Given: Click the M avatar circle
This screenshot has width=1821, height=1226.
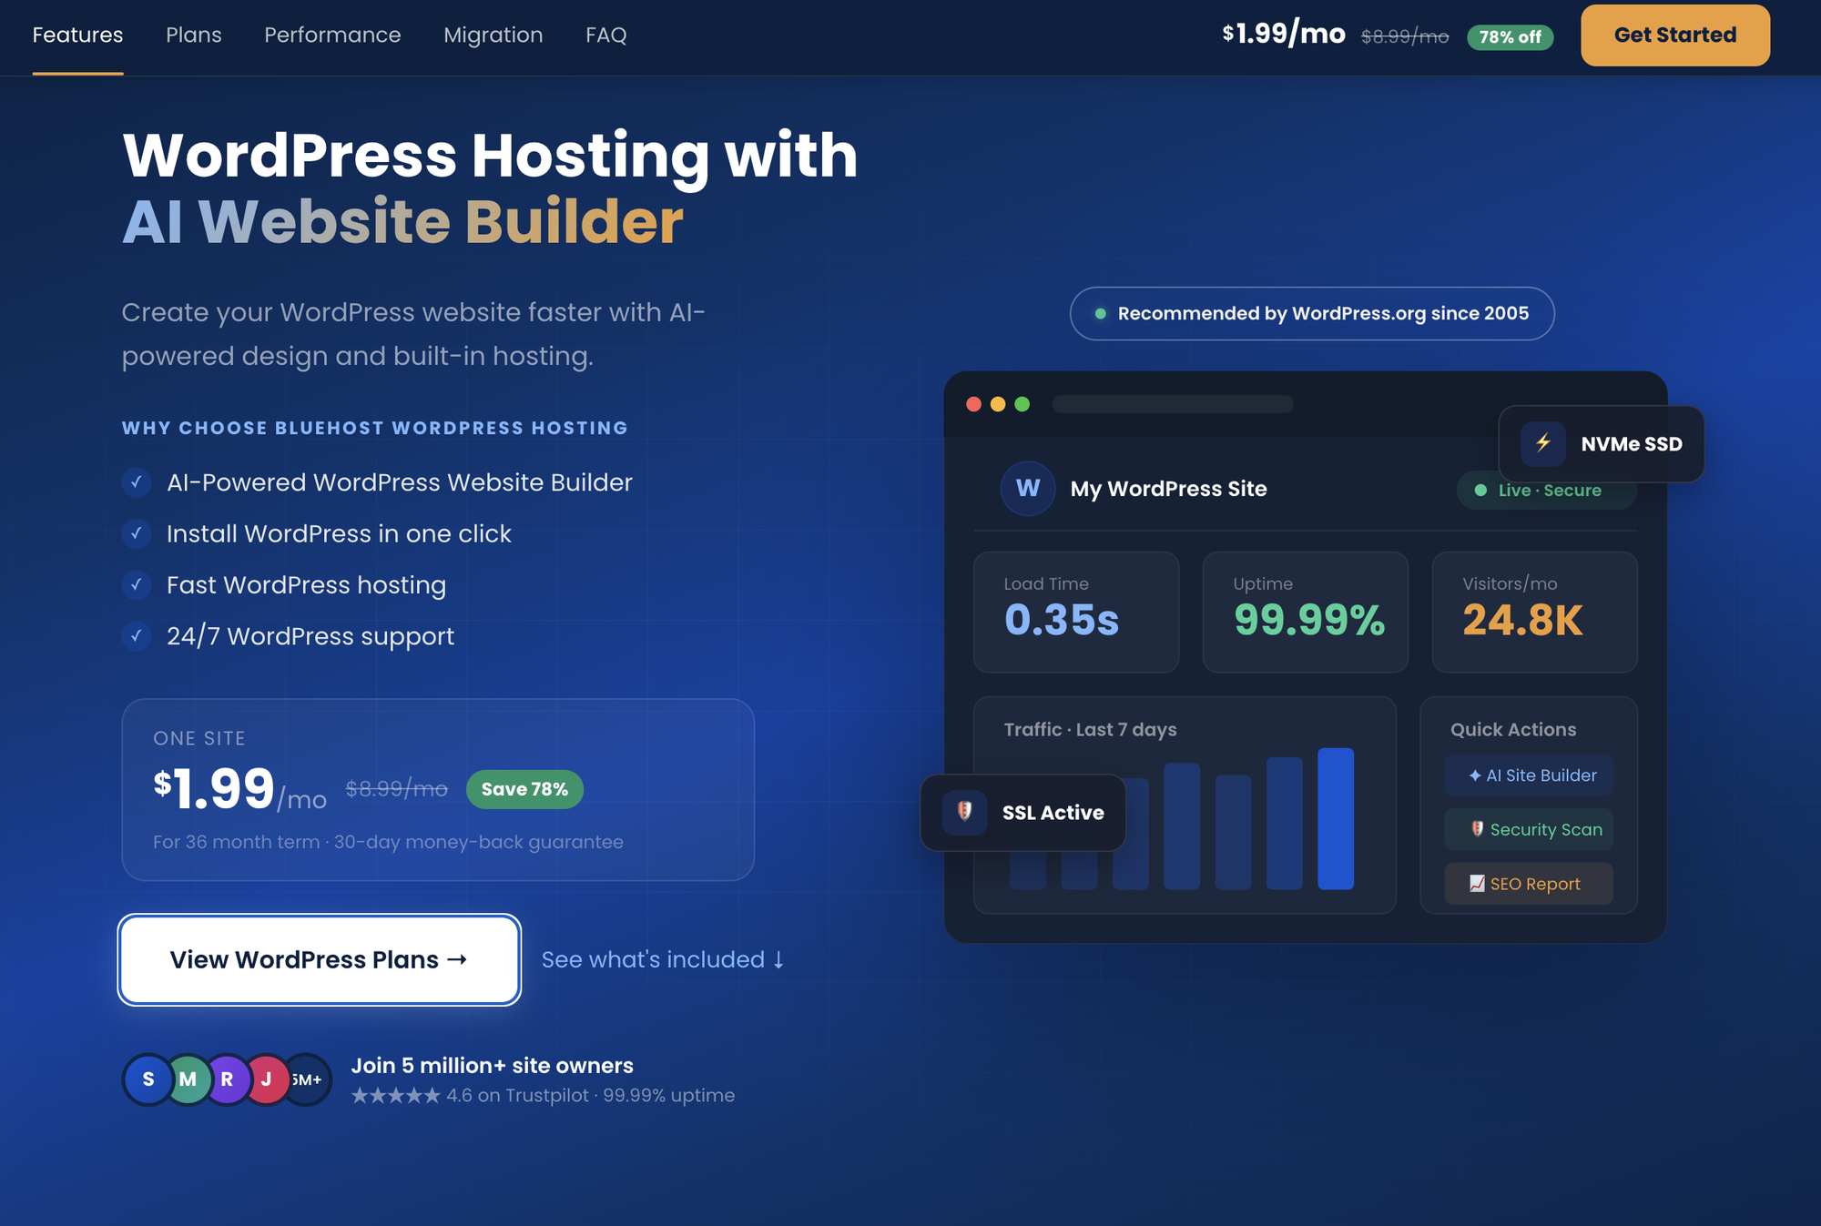Looking at the screenshot, I should click(x=188, y=1079).
